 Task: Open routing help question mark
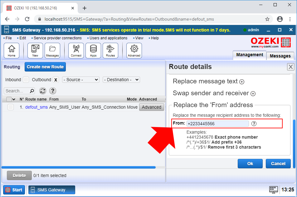tap(53, 91)
